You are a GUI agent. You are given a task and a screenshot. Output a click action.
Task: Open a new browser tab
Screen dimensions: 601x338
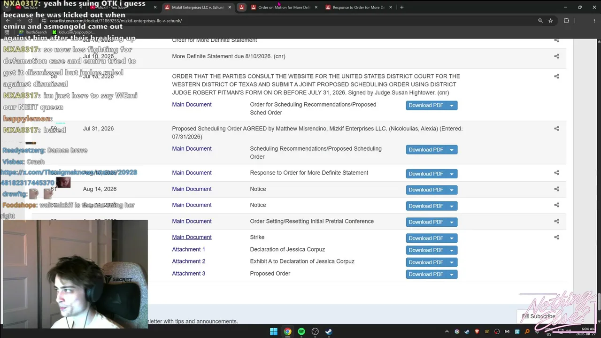pyautogui.click(x=402, y=8)
